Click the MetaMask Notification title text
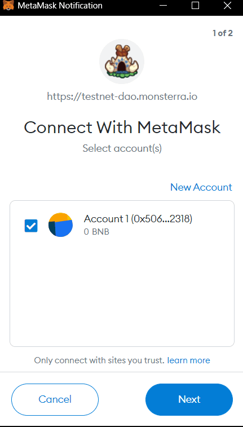Viewport: 243px width, 427px height. tap(60, 6)
